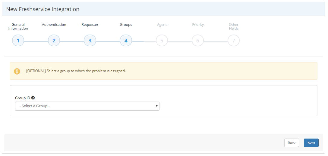Click the final step 7 circle
Image resolution: width=328 pixels, height=156 pixels.
pyautogui.click(x=234, y=41)
